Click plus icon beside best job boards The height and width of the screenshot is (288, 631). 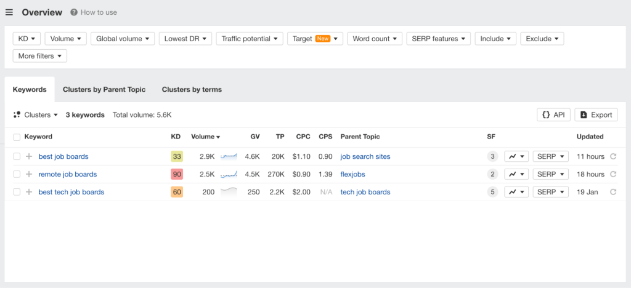tap(28, 156)
